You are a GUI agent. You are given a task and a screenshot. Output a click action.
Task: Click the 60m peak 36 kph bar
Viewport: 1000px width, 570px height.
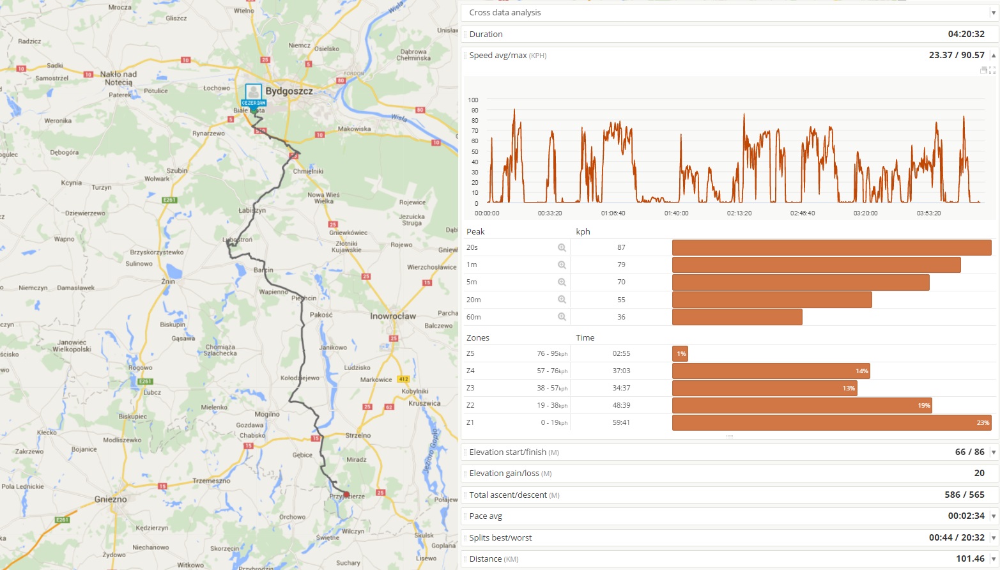(x=737, y=317)
